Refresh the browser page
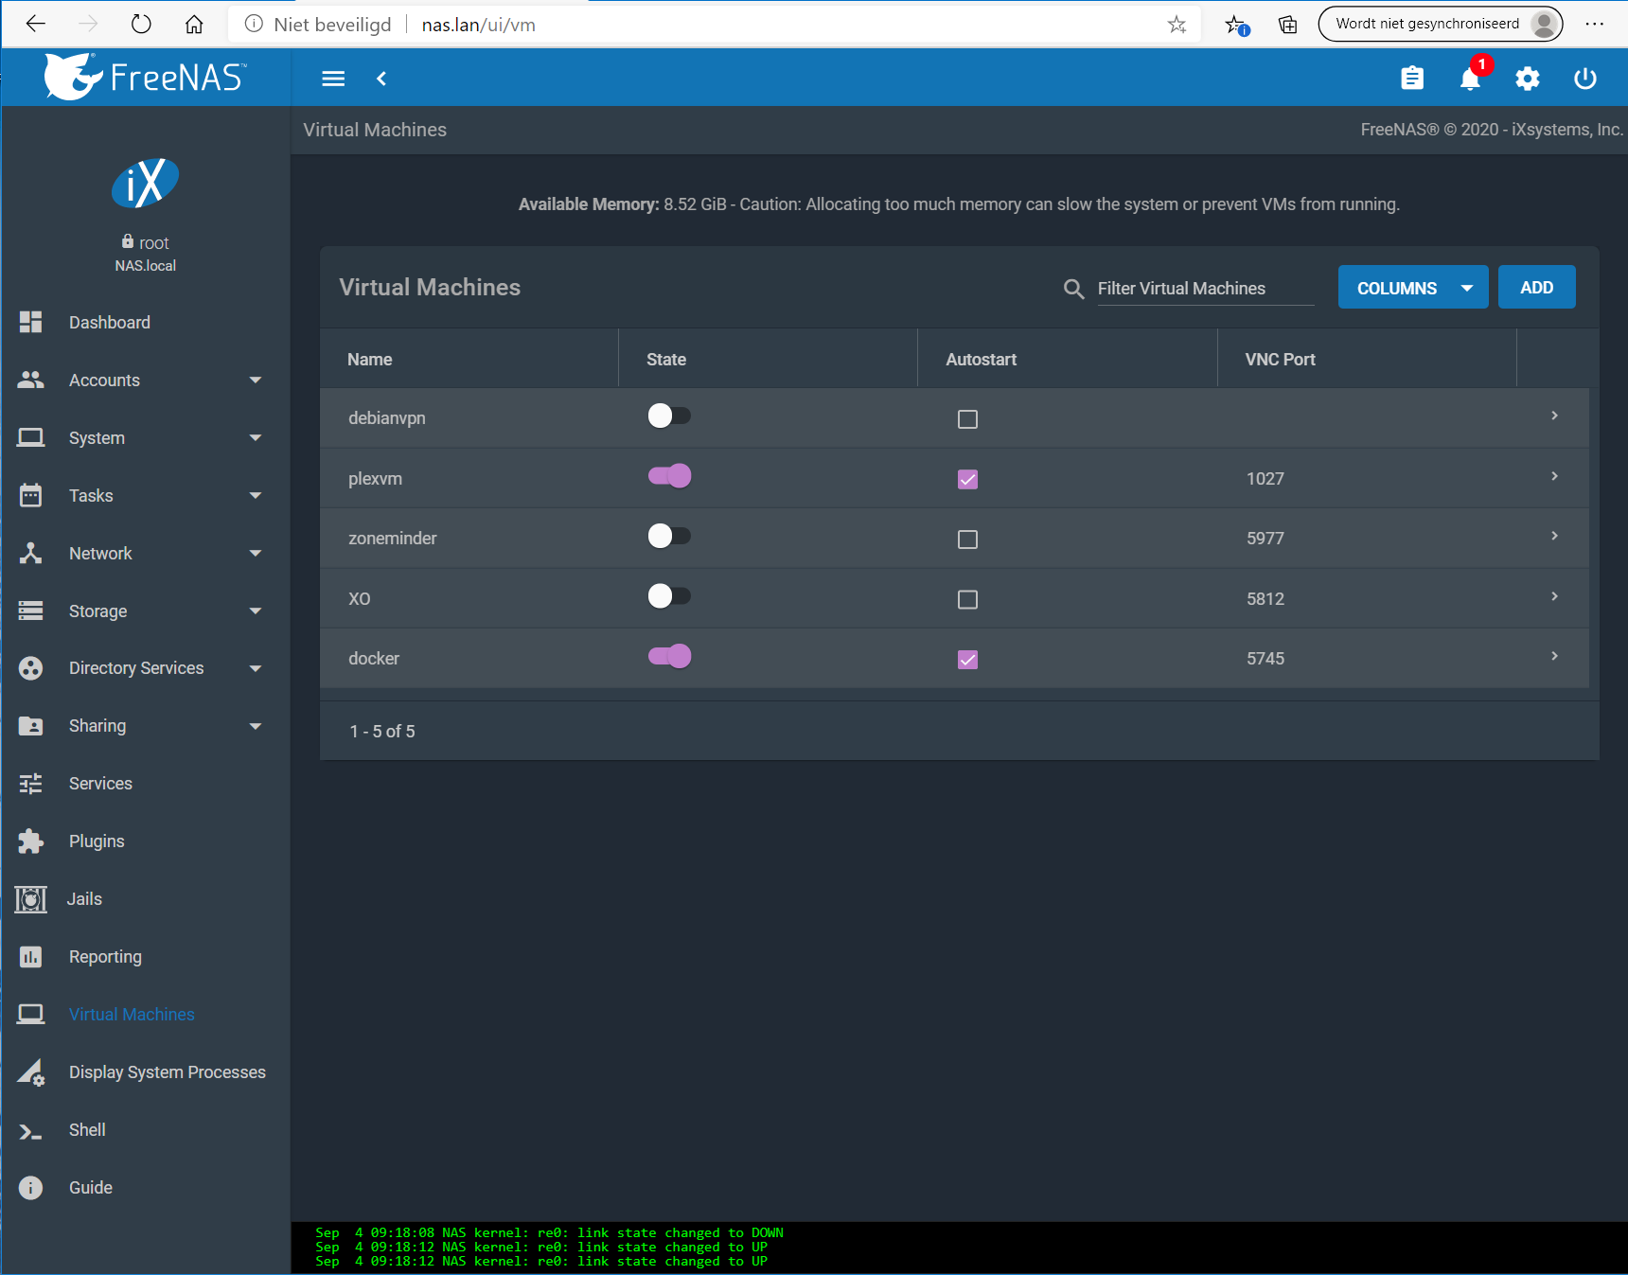 [x=141, y=24]
